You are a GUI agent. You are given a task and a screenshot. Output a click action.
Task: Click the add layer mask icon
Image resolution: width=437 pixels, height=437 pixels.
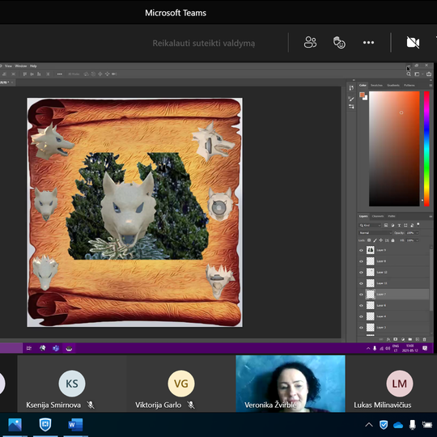click(395, 339)
